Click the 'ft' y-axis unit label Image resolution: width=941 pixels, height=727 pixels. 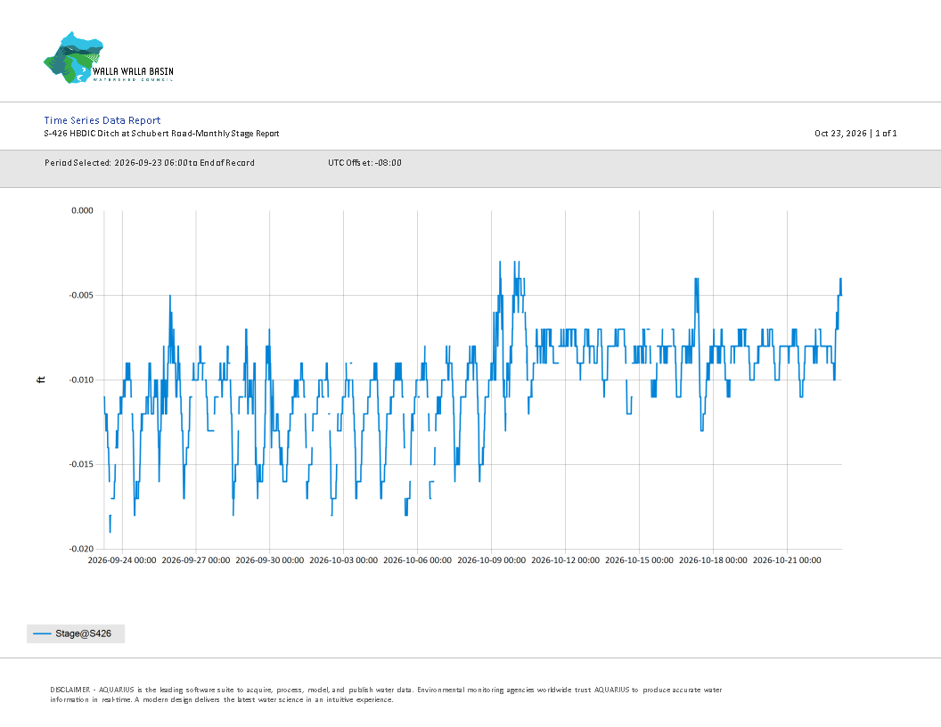click(x=41, y=380)
